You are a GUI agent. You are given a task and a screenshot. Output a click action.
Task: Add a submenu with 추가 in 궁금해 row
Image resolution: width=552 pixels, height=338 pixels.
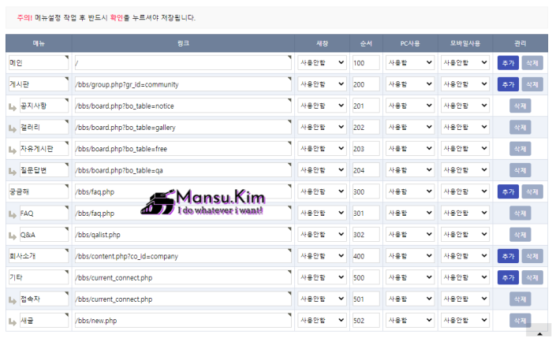(x=508, y=191)
